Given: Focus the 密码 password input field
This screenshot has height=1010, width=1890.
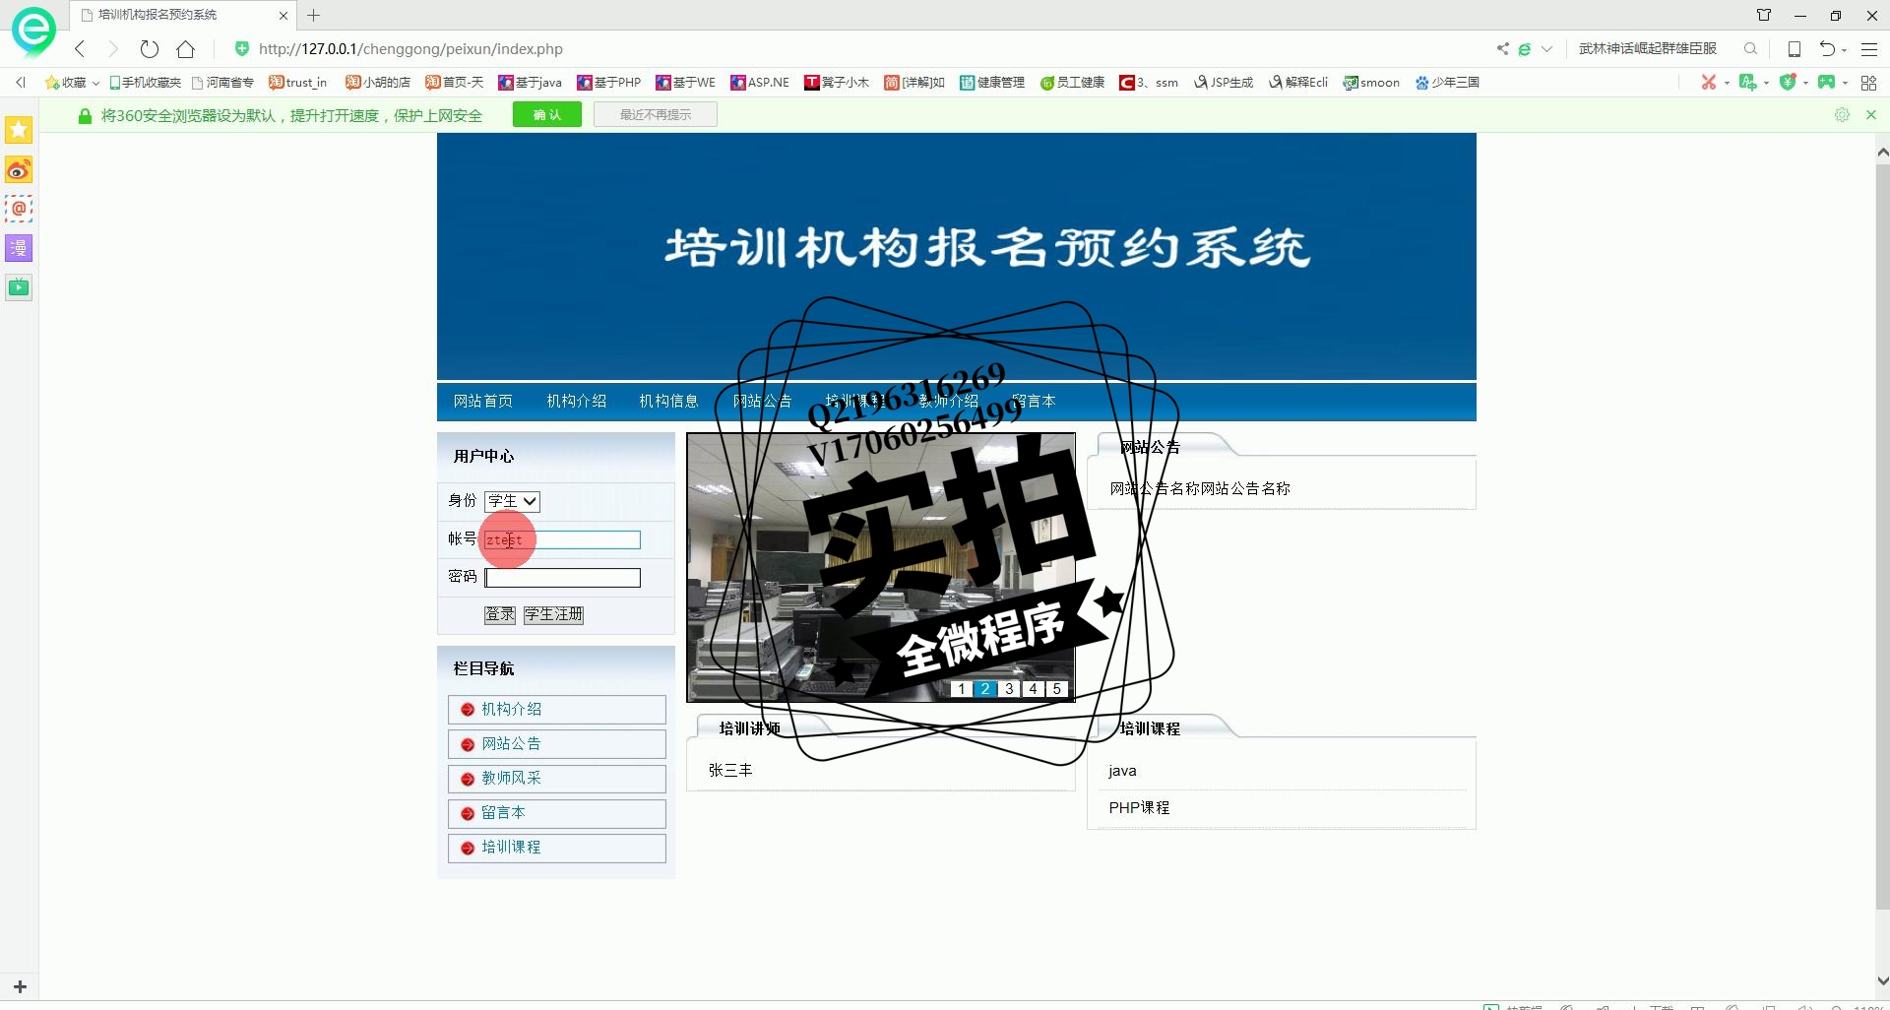Looking at the screenshot, I should point(563,578).
